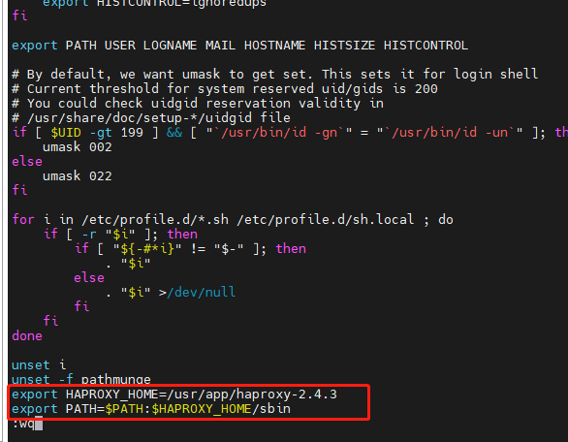Click the 'unset i' line
The image size is (568, 442).
(39, 364)
